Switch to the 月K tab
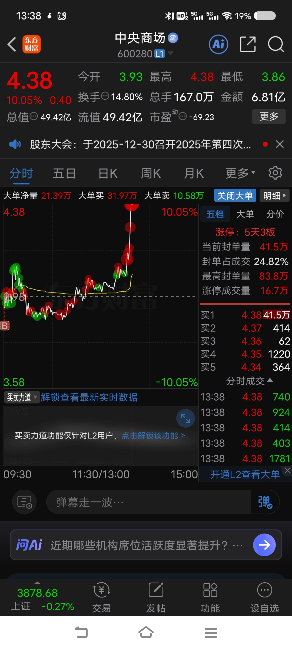The image size is (292, 650). pos(194,173)
